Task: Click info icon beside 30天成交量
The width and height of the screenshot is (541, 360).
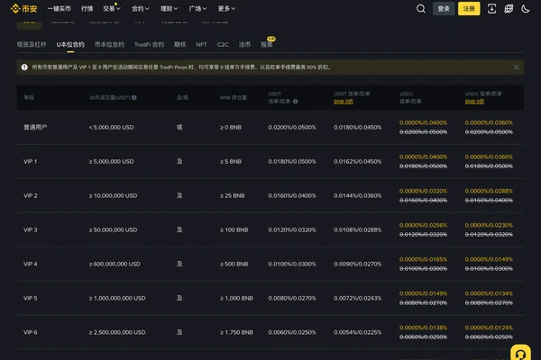Action: (134, 97)
